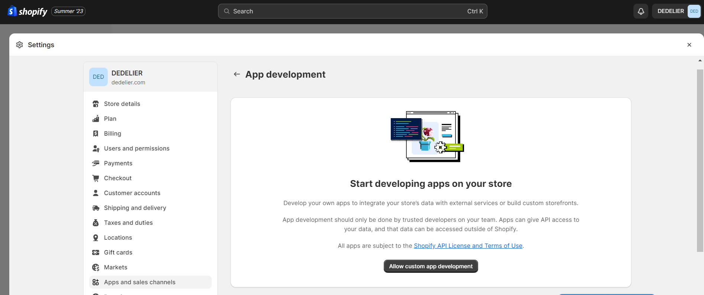Click the Apps and sales channels icon
Viewport: 704px width, 295px height.
click(96, 282)
